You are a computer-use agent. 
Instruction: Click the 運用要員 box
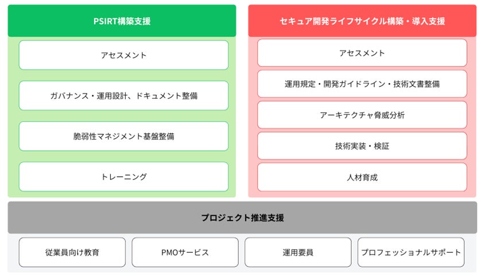coord(298,252)
